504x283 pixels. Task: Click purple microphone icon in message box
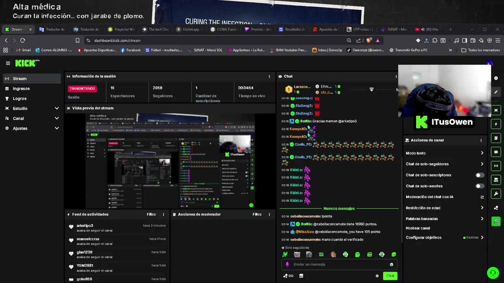click(287, 265)
